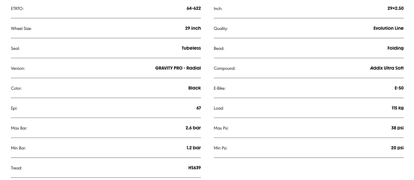Select the Epi value 67
414x180 pixels.
[x=198, y=108]
